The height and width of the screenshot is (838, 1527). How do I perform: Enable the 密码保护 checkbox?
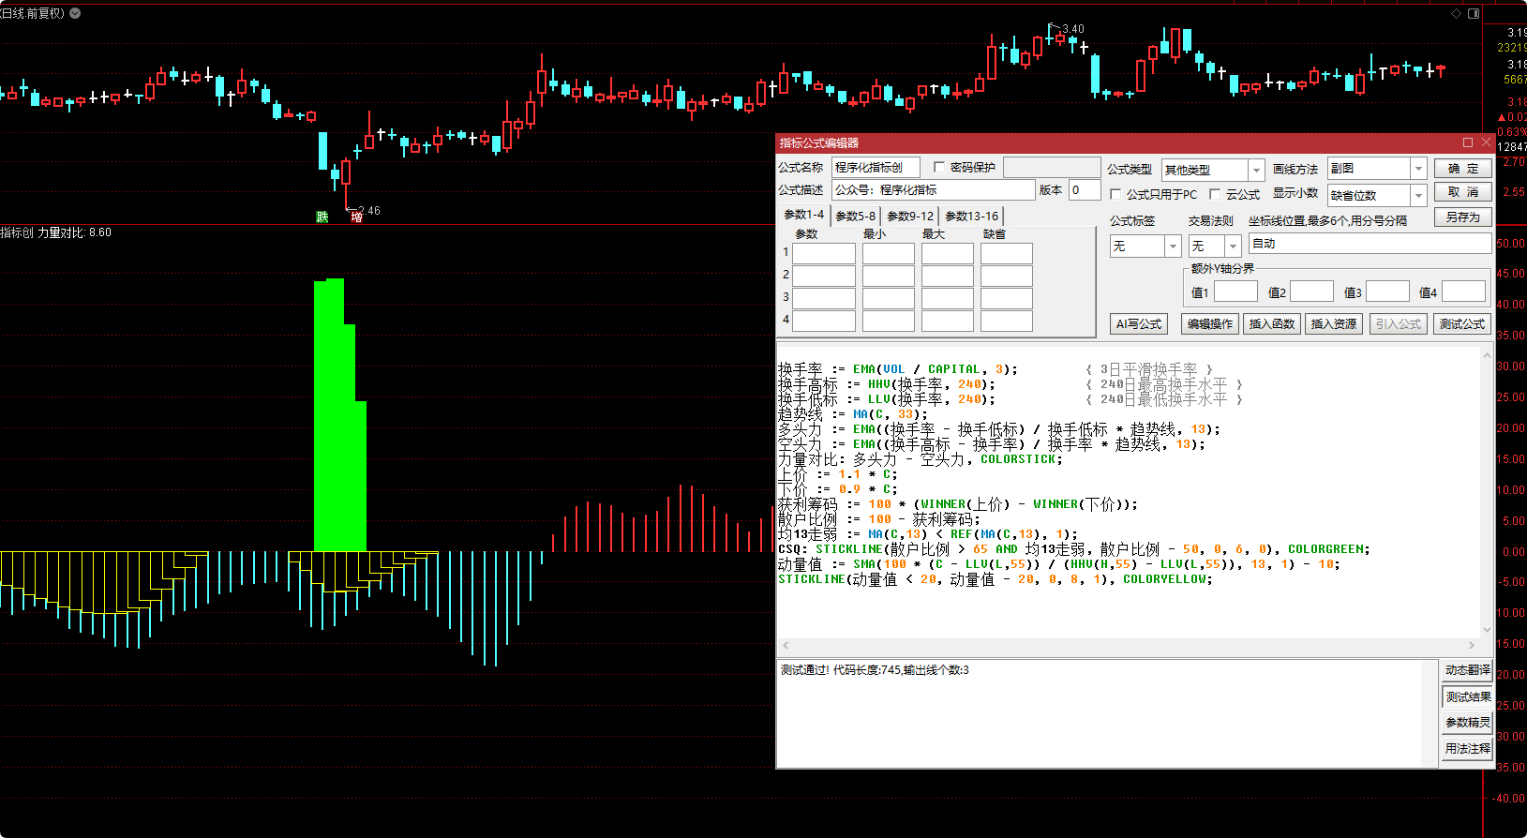click(939, 168)
